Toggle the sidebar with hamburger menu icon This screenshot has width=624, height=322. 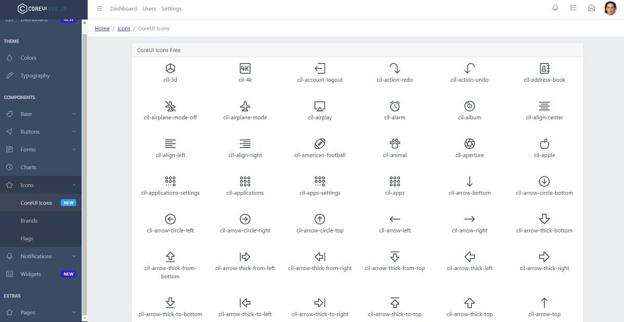(x=99, y=8)
